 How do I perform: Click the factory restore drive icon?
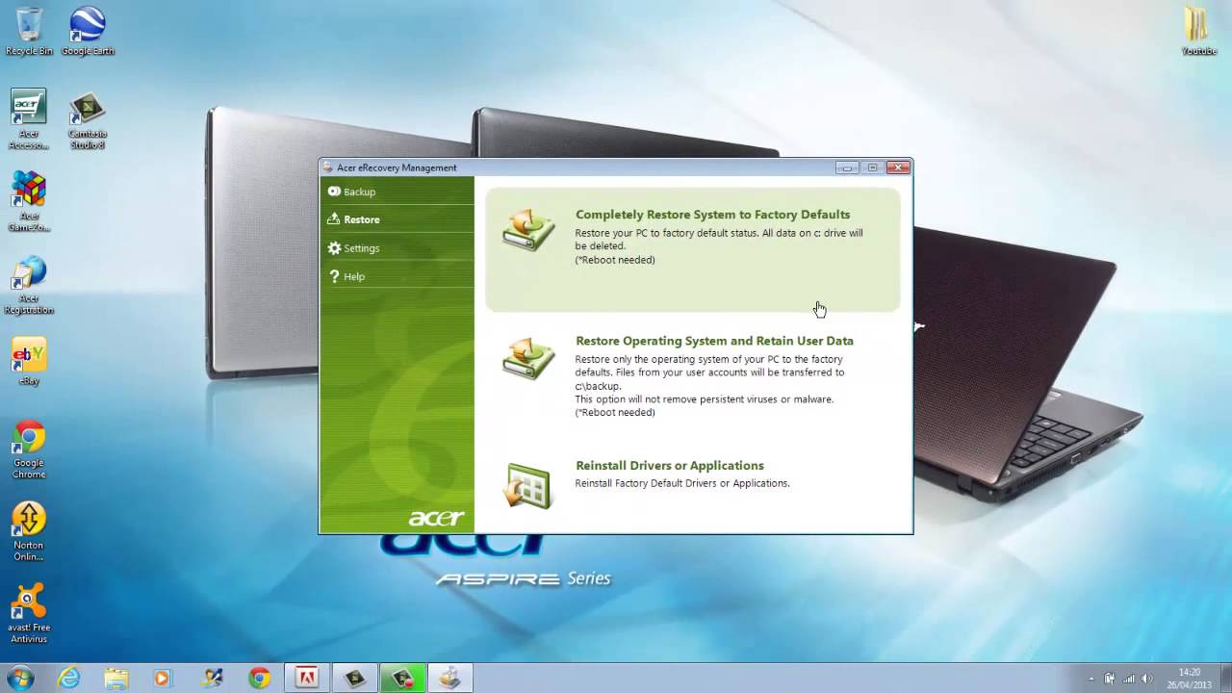tap(528, 231)
